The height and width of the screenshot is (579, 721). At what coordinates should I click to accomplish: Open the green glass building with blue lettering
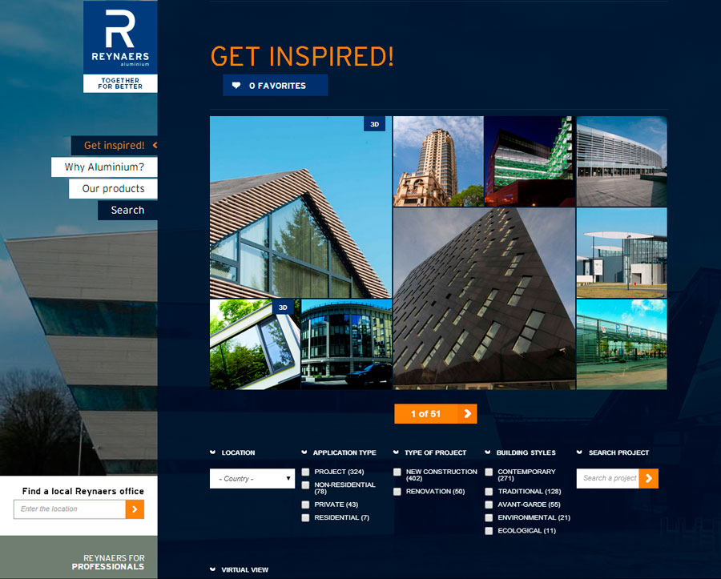622,344
